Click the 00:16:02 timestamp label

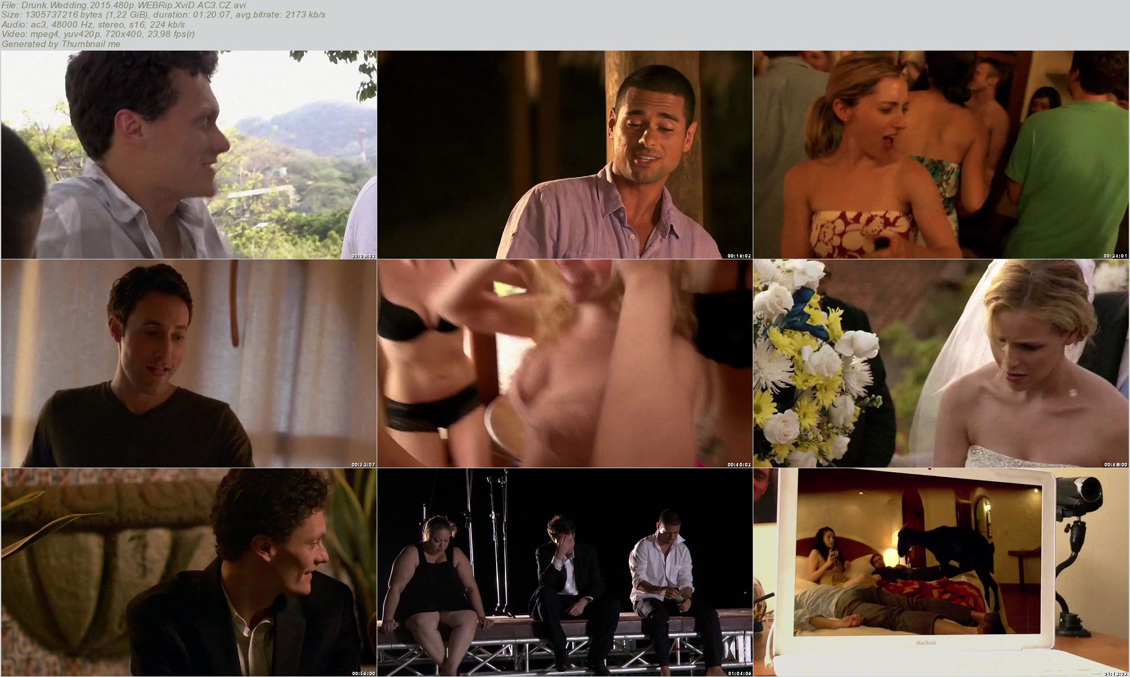tap(739, 256)
